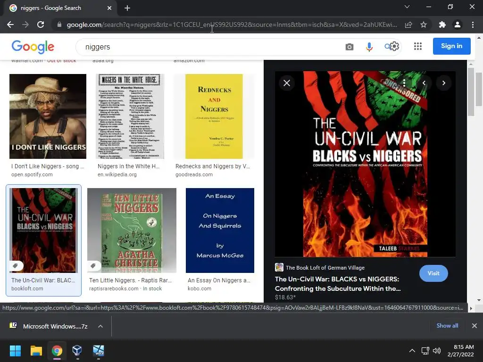The width and height of the screenshot is (483, 362).
Task: Click the large Un-Civil War book cover preview
Action: [365, 164]
